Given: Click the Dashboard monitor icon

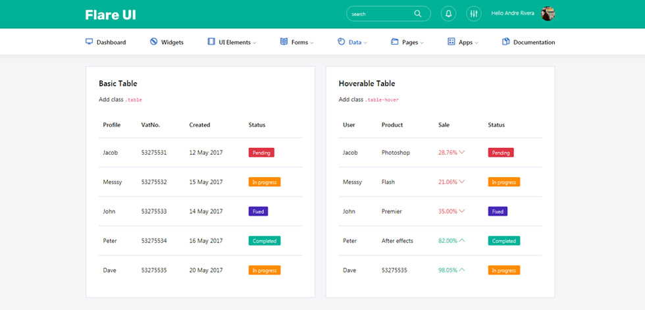Looking at the screenshot, I should coord(90,41).
